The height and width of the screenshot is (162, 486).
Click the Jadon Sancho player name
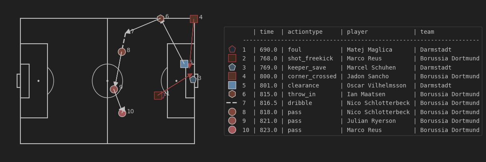[x=368, y=76]
